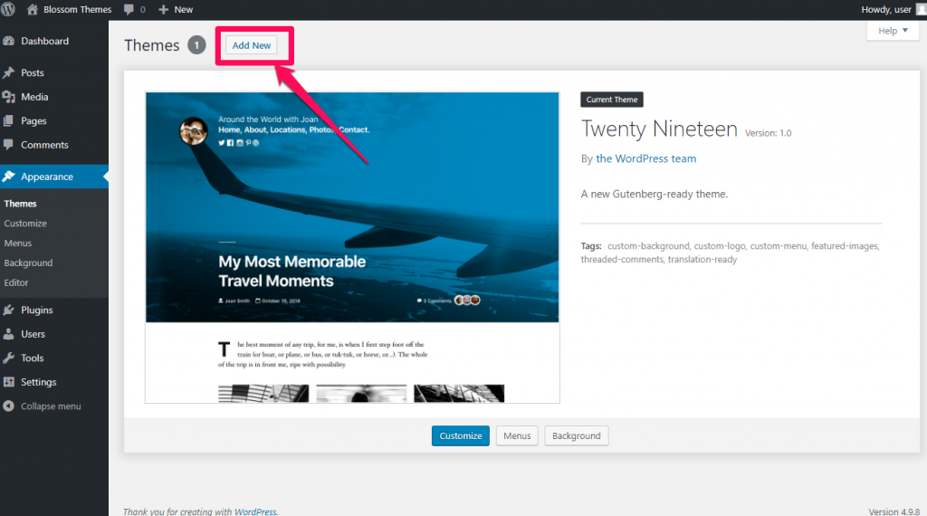The width and height of the screenshot is (927, 516).
Task: Click the Dashboard gauge icon in sidebar
Action: coord(9,41)
